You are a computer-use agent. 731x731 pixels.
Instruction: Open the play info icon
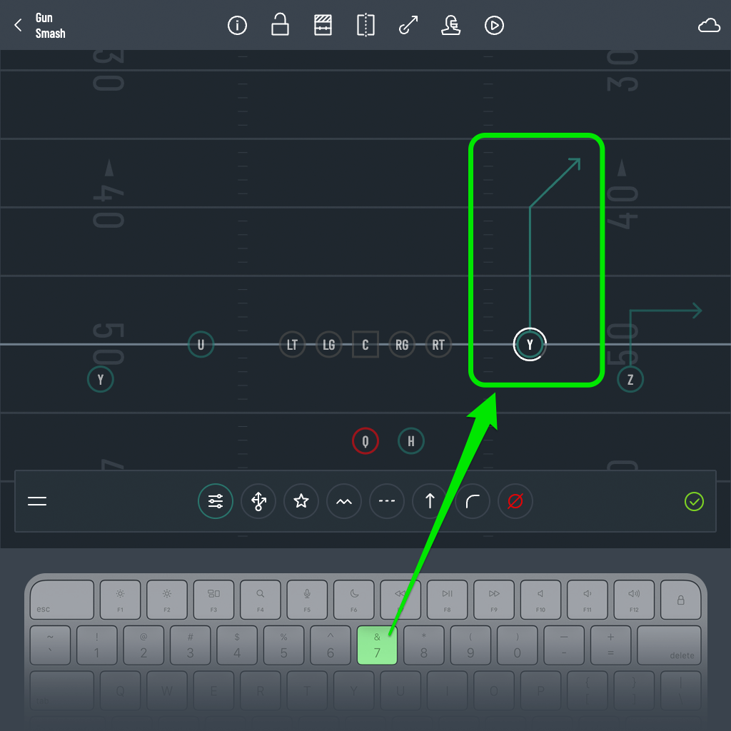pos(237,25)
